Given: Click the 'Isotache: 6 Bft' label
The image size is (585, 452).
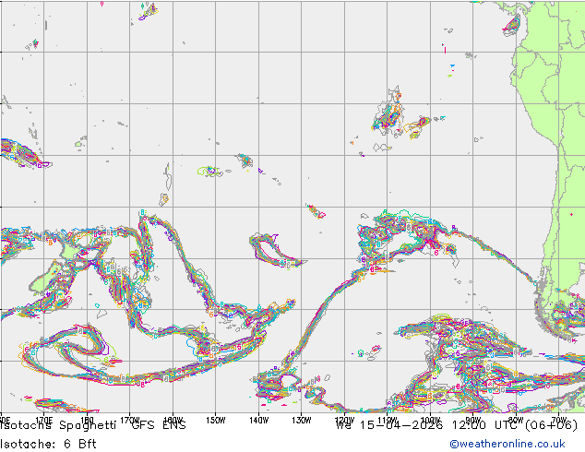Looking at the screenshot, I should coord(48,444).
